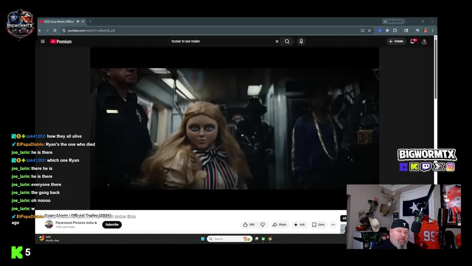Open the Extensions puzzle icon

[395, 30]
